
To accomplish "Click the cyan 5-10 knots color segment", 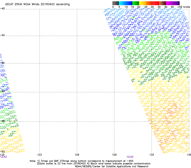I will [122, 3].
